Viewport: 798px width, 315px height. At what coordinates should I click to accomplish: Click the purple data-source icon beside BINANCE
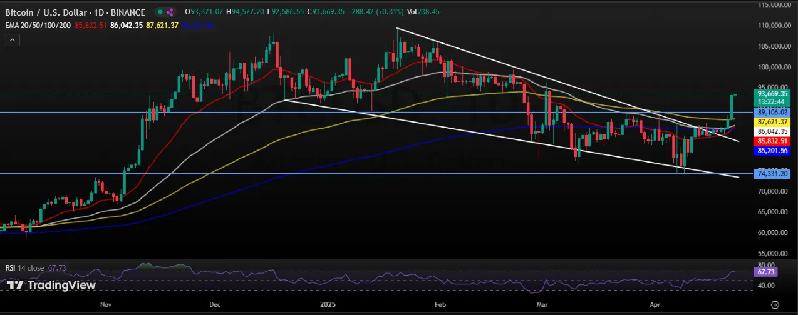click(x=171, y=12)
